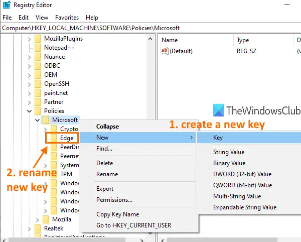Select the Nuance folder icon
This screenshot has height=242, width=301.
tap(38, 57)
